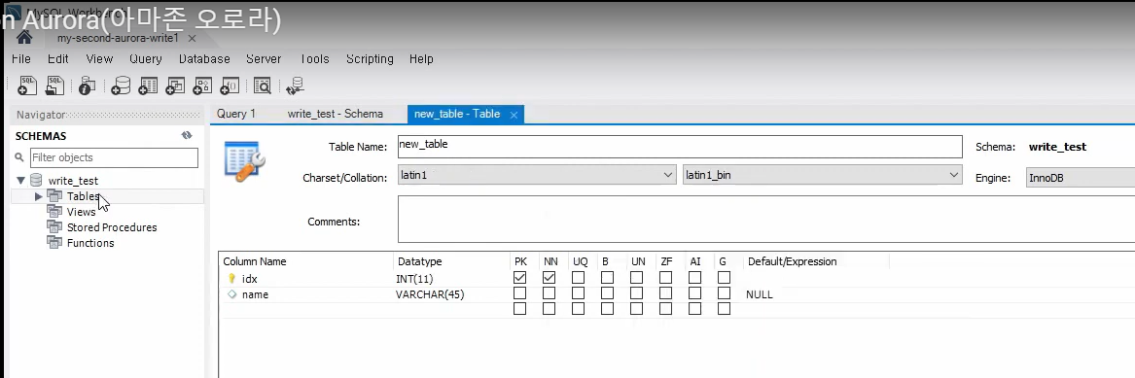The width and height of the screenshot is (1135, 378).
Task: Expand the Tables tree node
Action: [x=38, y=196]
